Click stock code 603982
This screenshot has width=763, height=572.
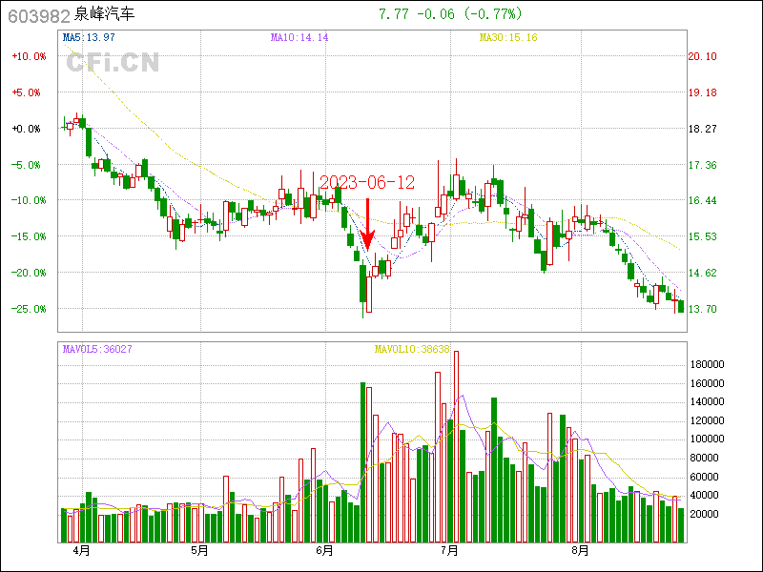39,14
